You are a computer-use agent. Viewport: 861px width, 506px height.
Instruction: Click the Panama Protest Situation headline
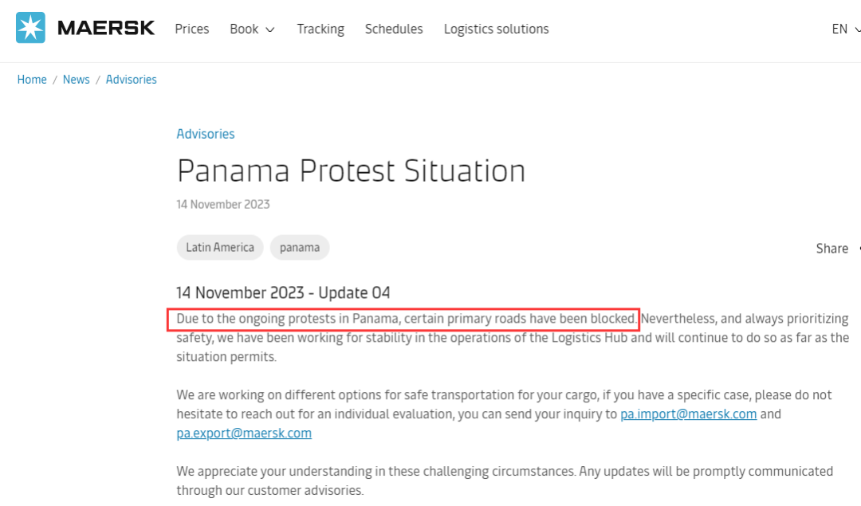tap(351, 171)
